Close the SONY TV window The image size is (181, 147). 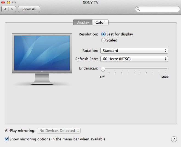click(3, 2)
